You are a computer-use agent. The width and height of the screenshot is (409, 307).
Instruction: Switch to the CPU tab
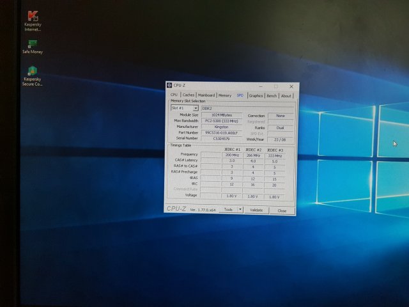[x=174, y=95]
